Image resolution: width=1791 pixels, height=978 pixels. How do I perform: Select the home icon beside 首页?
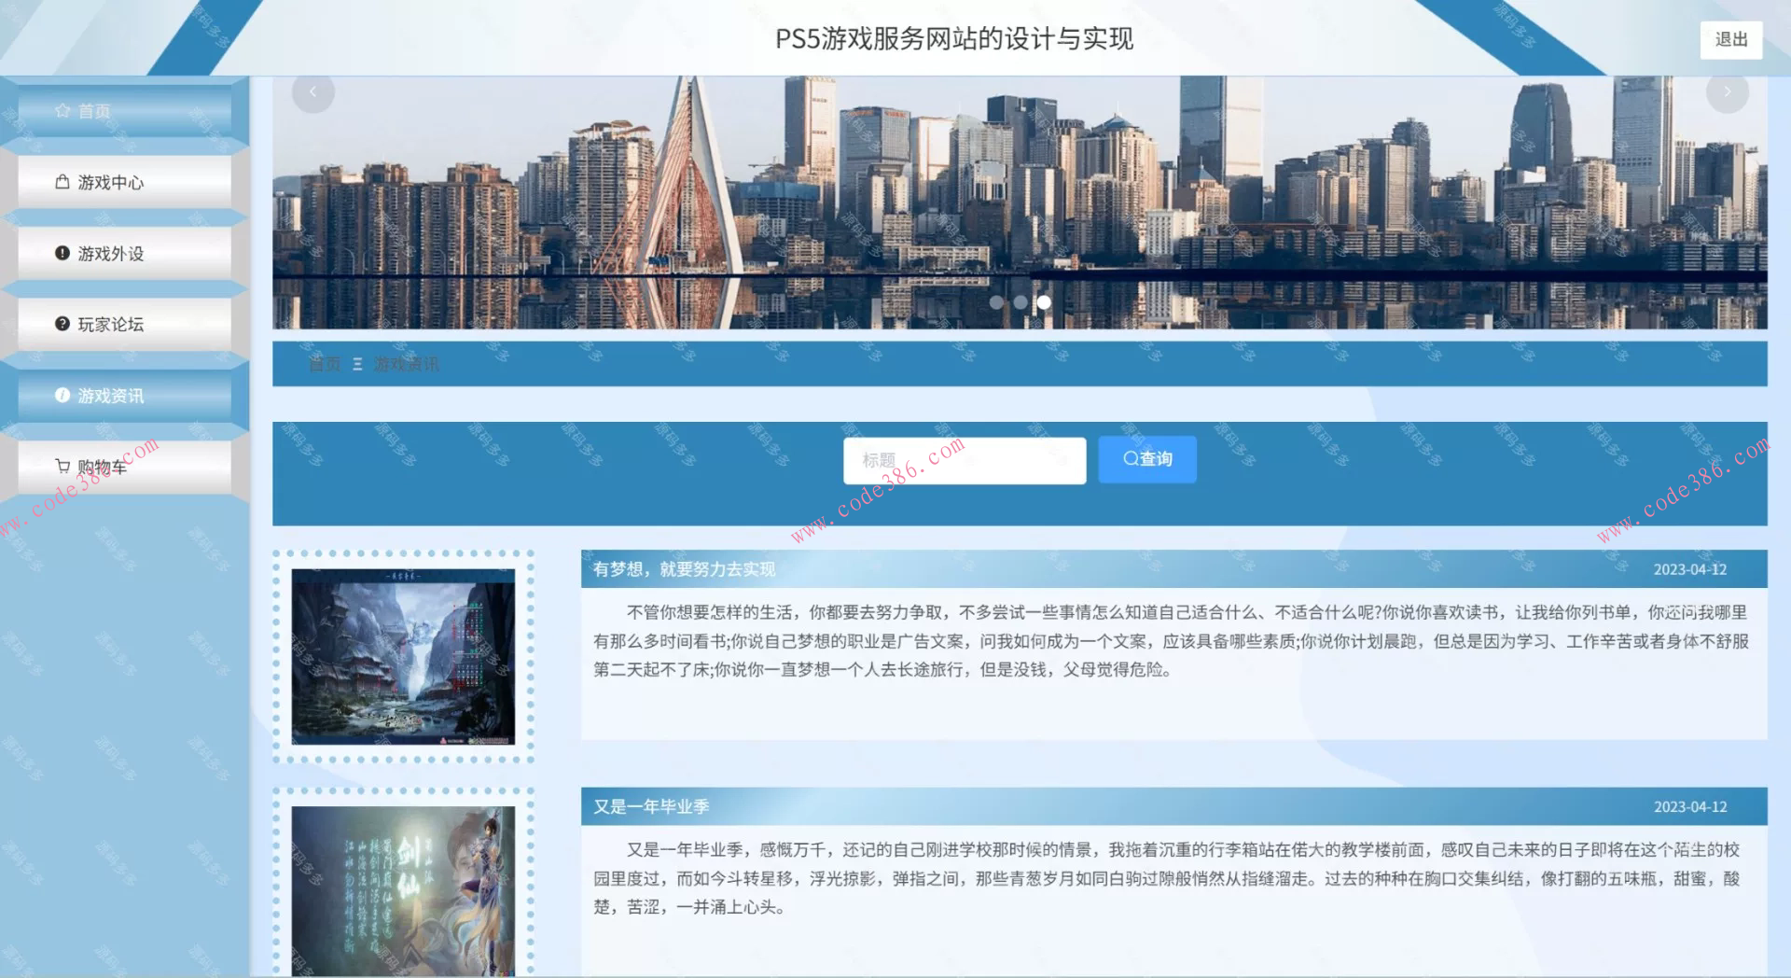(x=62, y=110)
